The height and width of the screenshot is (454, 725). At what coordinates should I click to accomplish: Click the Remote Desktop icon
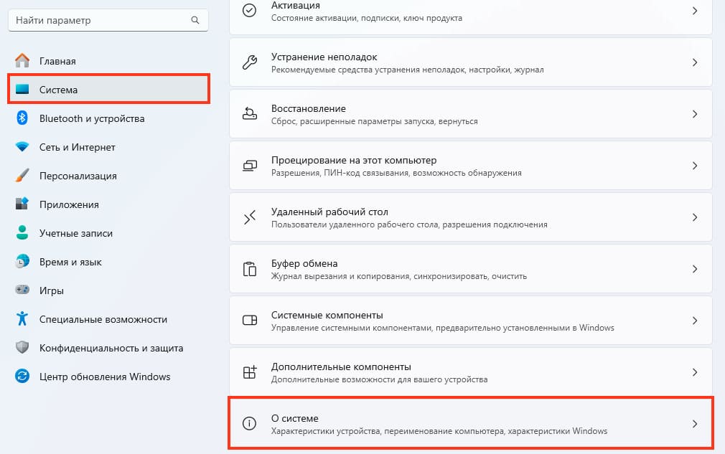(250, 217)
